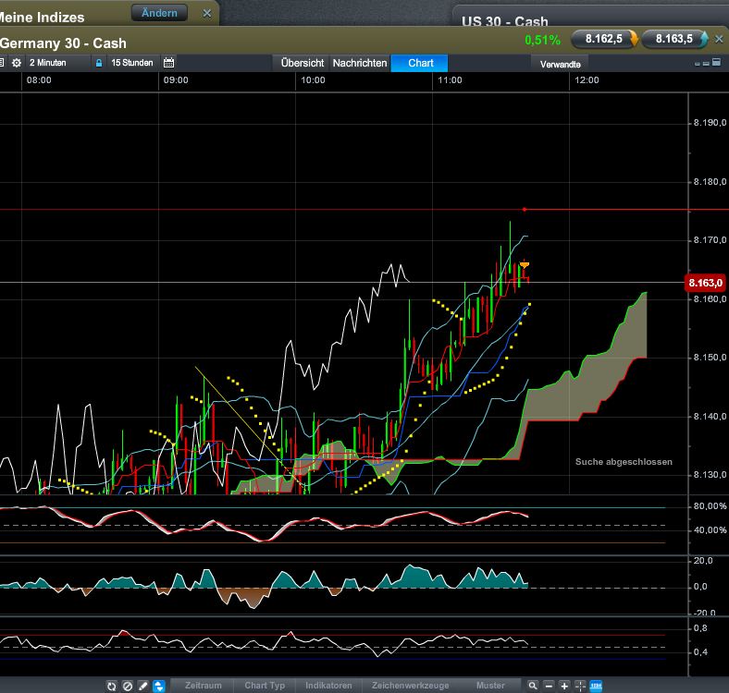729x693 pixels.
Task: Click the buy price 8.163,5 button
Action: [674, 39]
